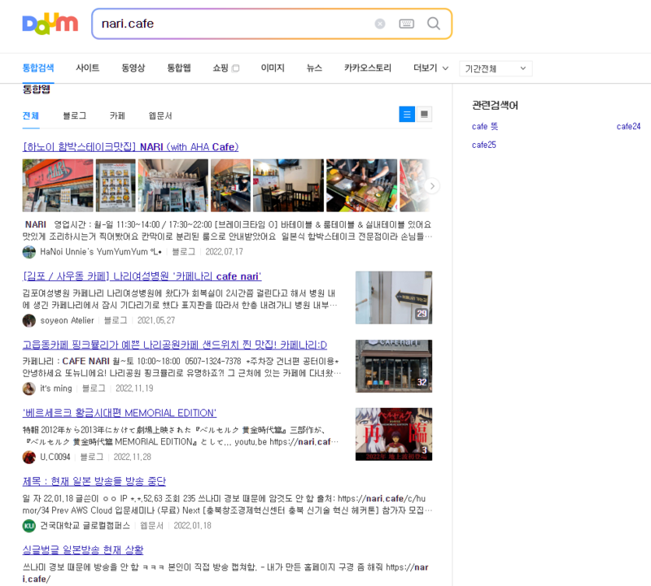Screen dimensions: 651x586
Task: Select the 전체 sub-filter
Action: pos(31,115)
